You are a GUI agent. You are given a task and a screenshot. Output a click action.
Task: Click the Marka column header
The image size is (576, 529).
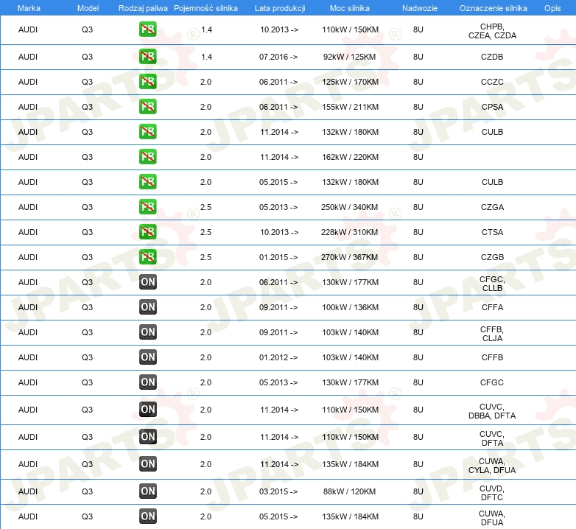29,8
